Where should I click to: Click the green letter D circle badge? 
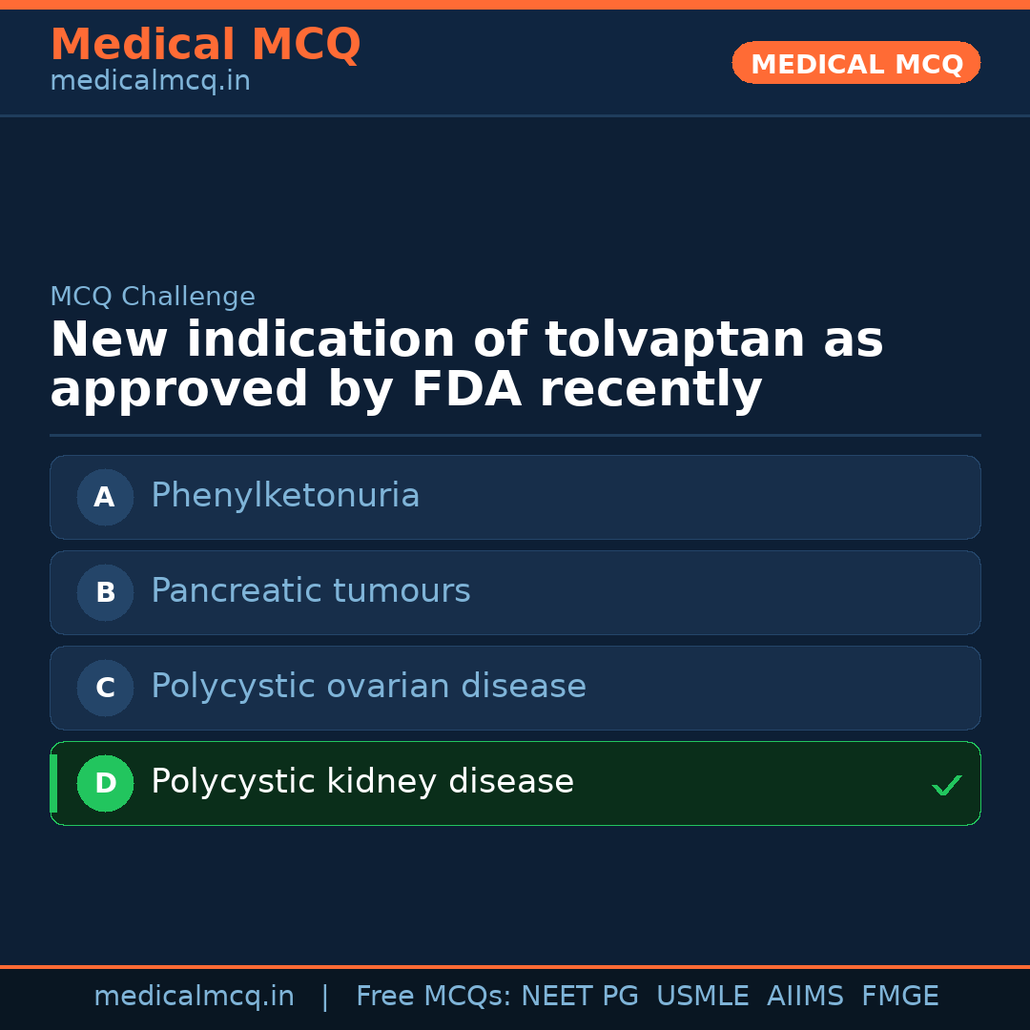click(x=105, y=783)
